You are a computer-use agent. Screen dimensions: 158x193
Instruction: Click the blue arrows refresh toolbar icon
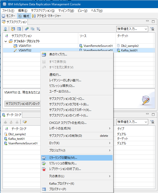coord(27,29)
